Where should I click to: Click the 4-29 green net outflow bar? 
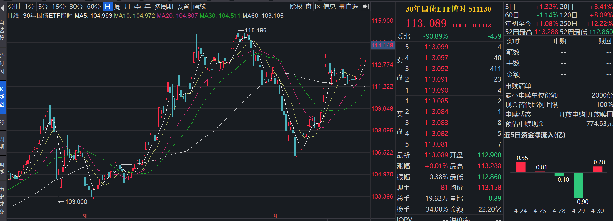[x=578, y=185]
